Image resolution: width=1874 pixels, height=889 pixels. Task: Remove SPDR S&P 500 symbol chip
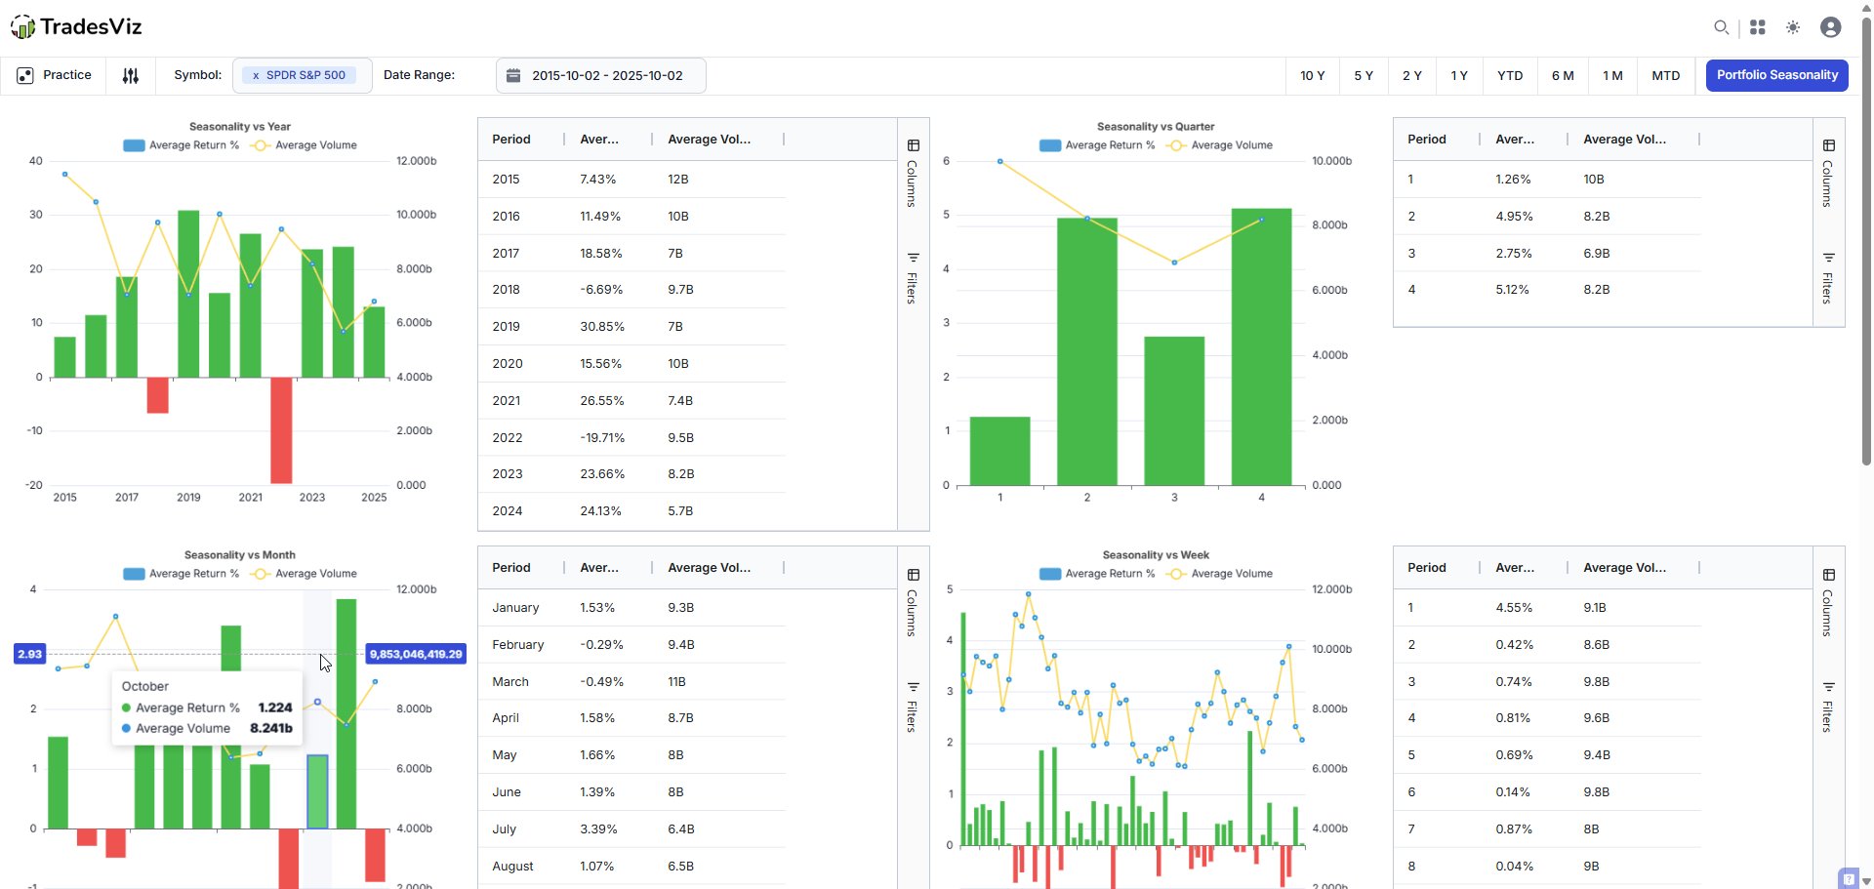coord(256,75)
